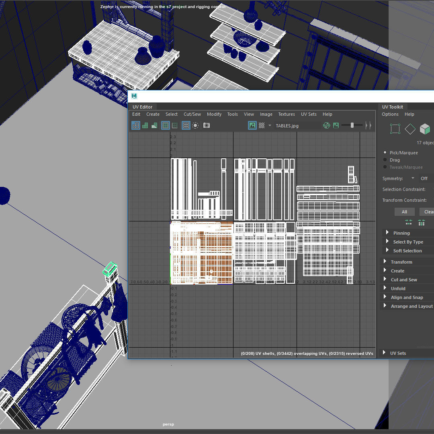Select Pick/Marquee radio button
This screenshot has height=434, width=434.
385,153
